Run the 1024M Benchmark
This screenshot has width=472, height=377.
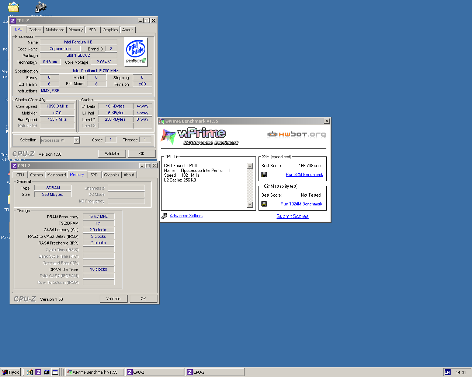click(301, 204)
